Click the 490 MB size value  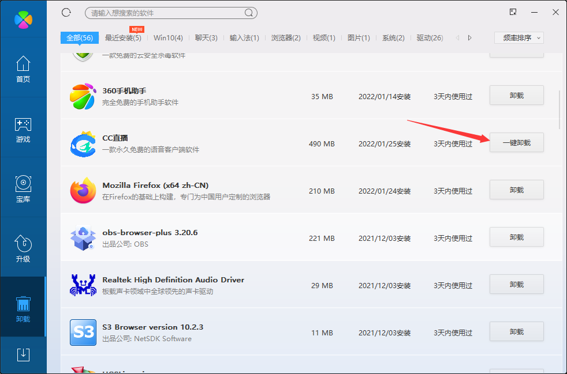[x=322, y=143]
